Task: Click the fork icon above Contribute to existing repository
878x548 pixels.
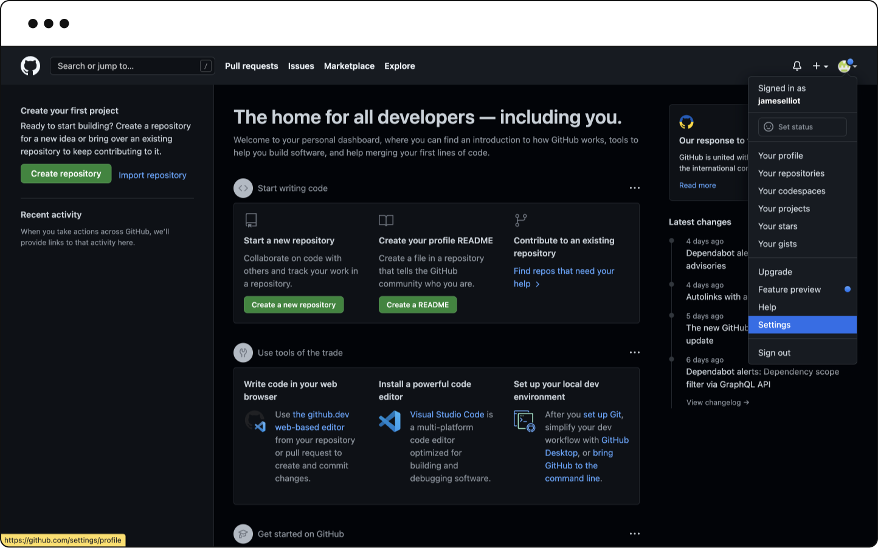Action: (521, 220)
